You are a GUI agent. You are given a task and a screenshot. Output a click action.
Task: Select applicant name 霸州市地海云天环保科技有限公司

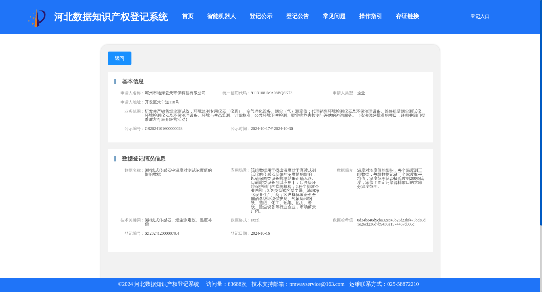(175, 93)
